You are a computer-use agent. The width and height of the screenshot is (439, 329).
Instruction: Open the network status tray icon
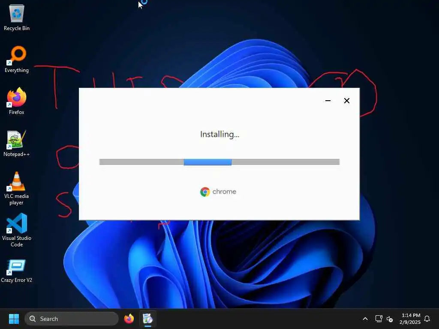[379, 319]
